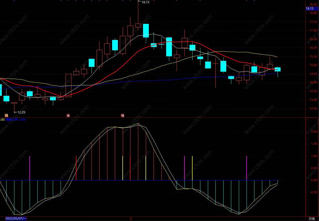Click the 预 event marker icon

[x=6, y=116]
